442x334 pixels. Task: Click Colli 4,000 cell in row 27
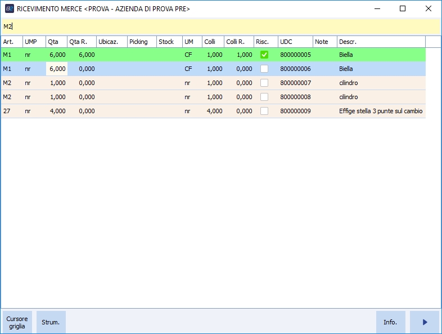pyautogui.click(x=213, y=111)
